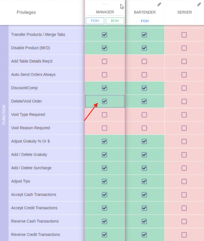Disable Discount/Comp for Bartender
Viewport: 204px width, 241px height.
click(x=144, y=88)
